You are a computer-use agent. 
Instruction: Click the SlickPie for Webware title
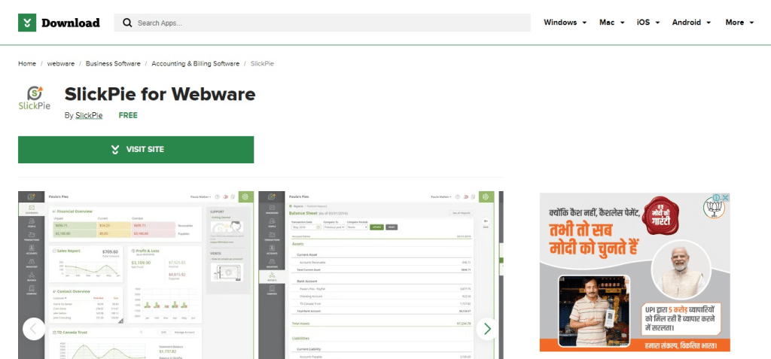pyautogui.click(x=160, y=94)
